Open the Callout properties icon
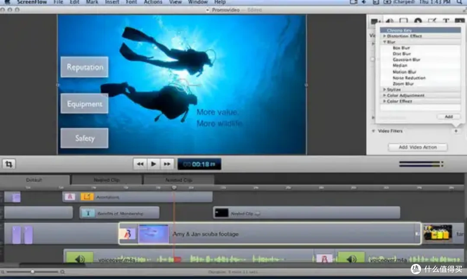 coord(418,21)
